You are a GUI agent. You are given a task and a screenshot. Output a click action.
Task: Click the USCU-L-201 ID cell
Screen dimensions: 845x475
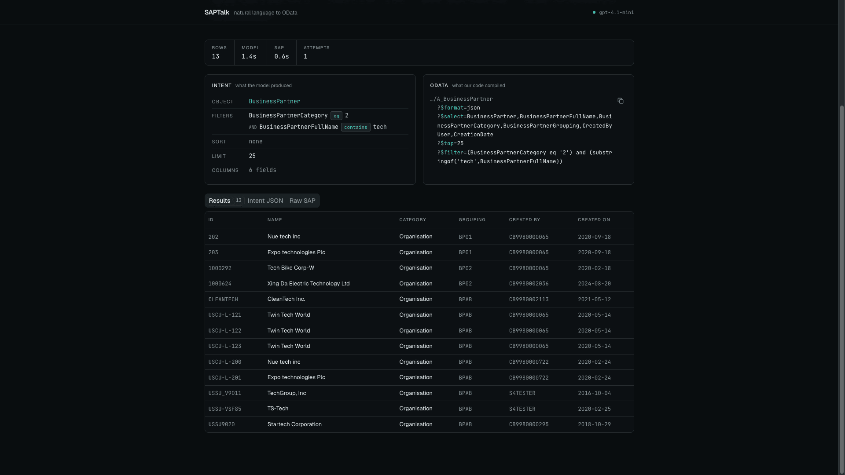point(225,378)
